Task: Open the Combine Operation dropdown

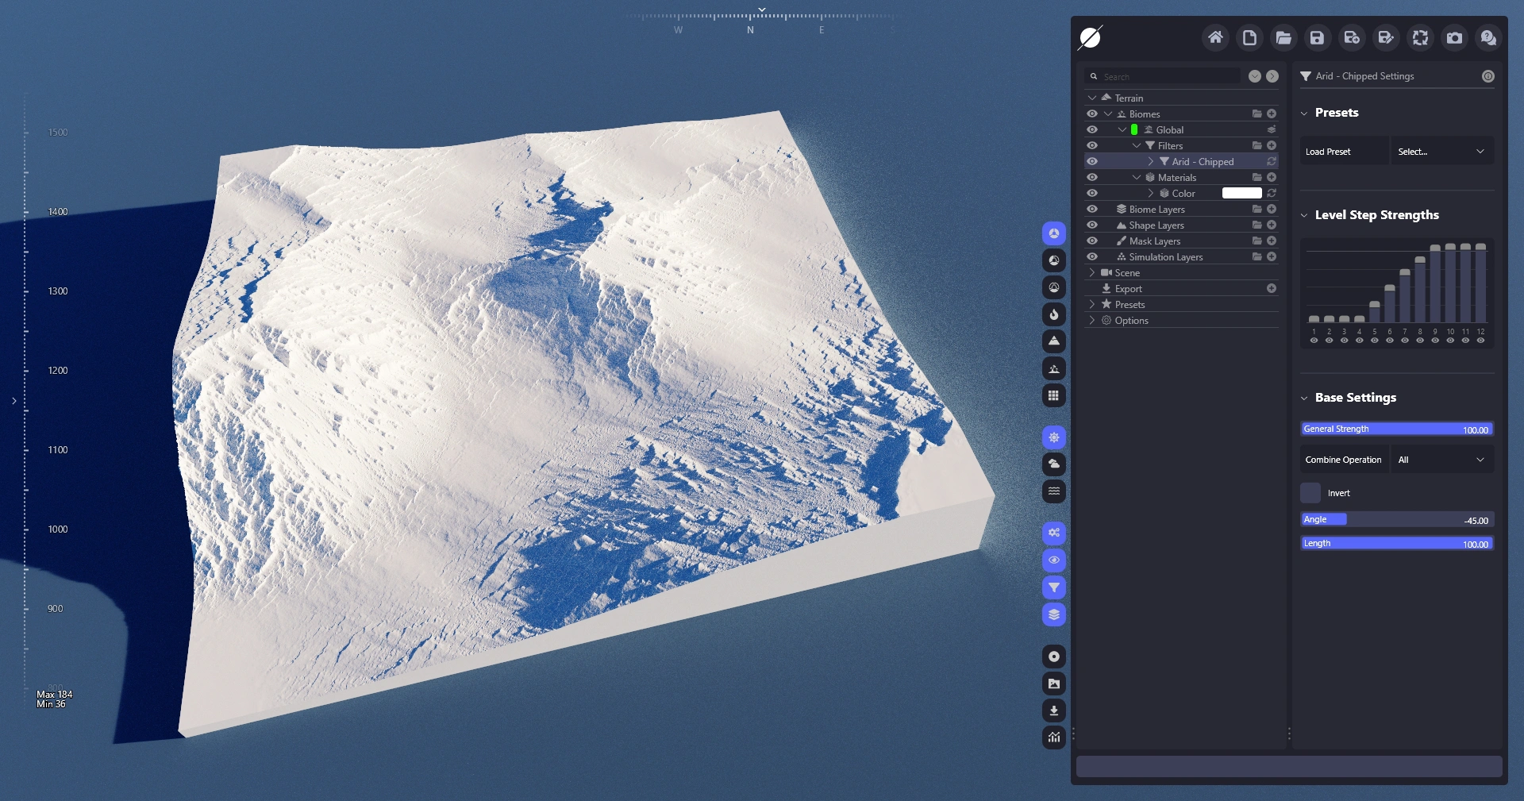Action: [x=1441, y=460]
